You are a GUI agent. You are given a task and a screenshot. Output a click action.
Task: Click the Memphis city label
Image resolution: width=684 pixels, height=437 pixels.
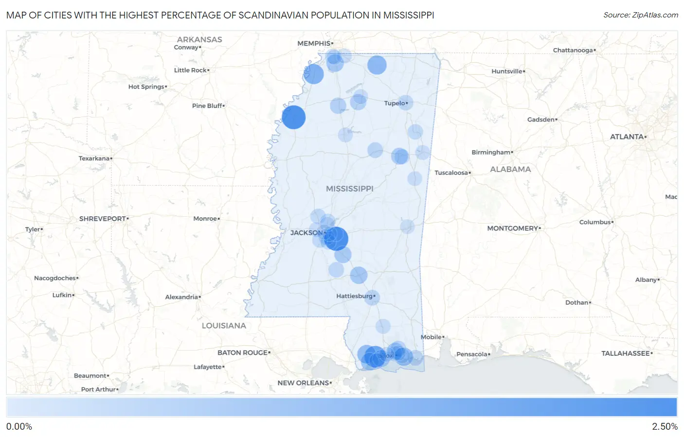314,43
